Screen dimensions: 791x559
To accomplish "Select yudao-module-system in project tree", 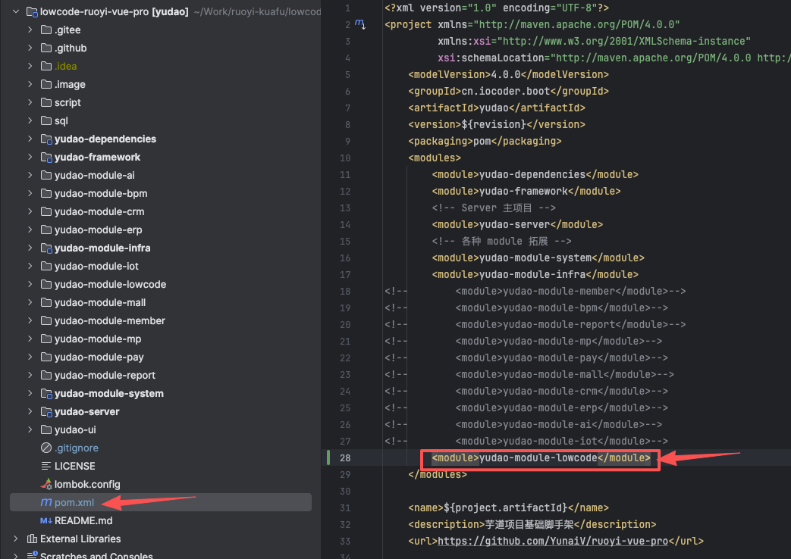I will click(108, 393).
